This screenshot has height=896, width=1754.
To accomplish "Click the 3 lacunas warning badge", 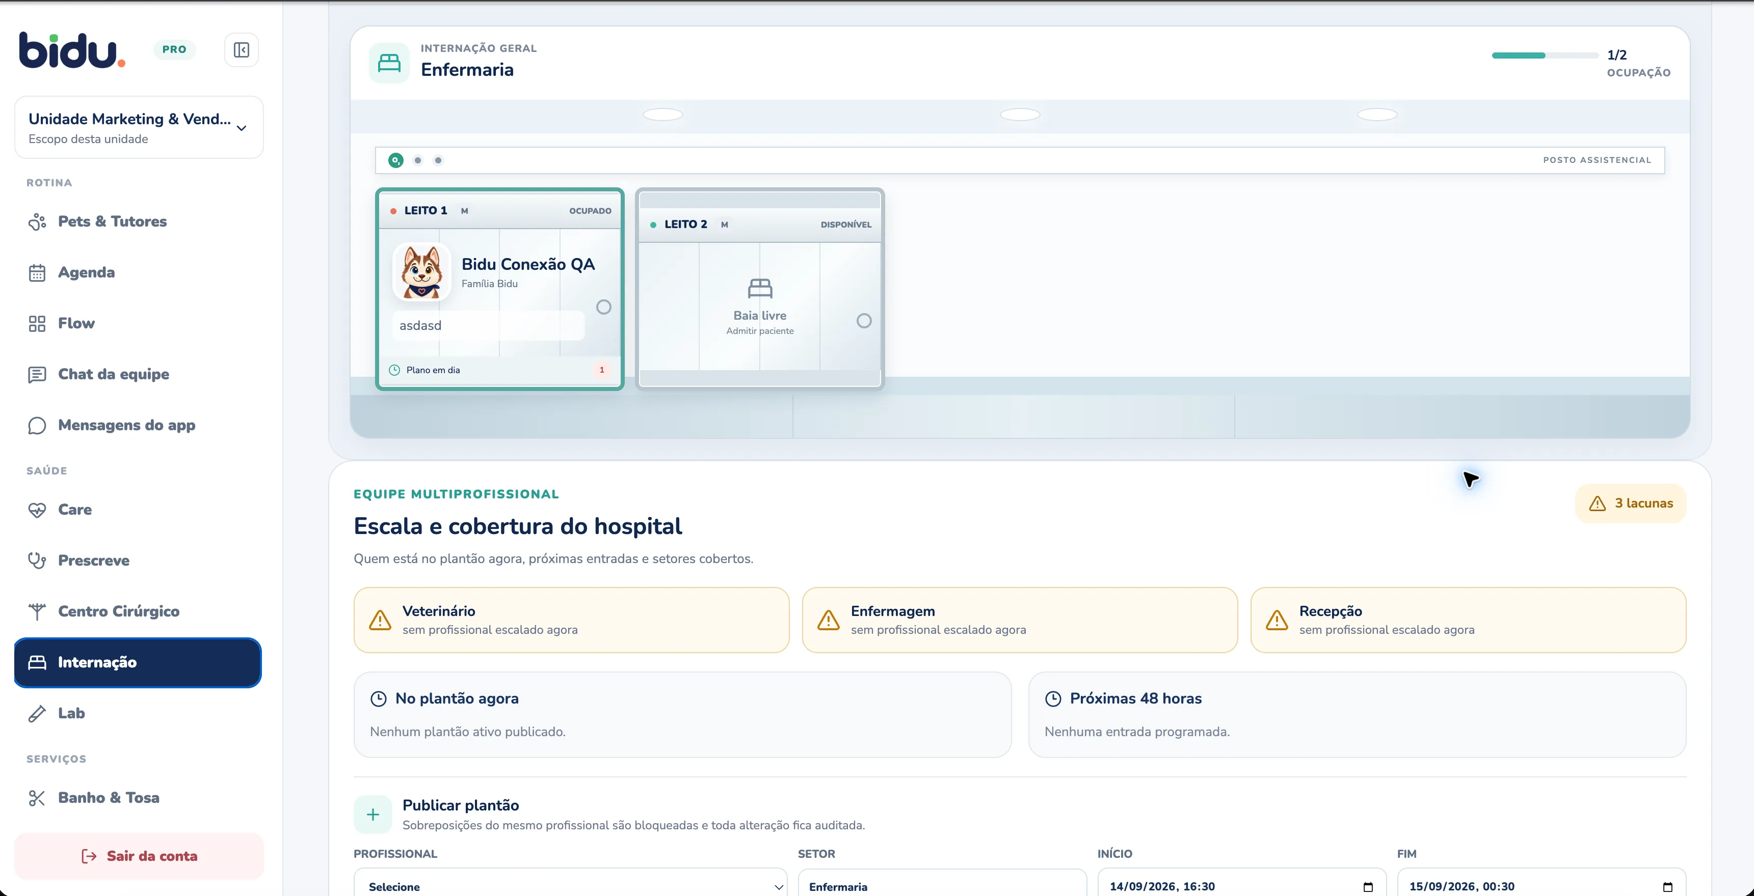I will [1631, 503].
